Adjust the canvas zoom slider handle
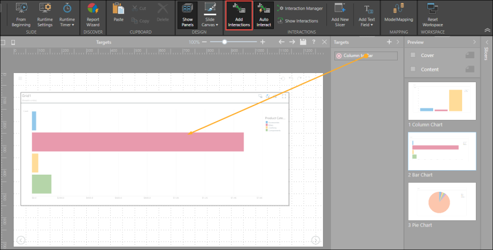 pos(225,42)
